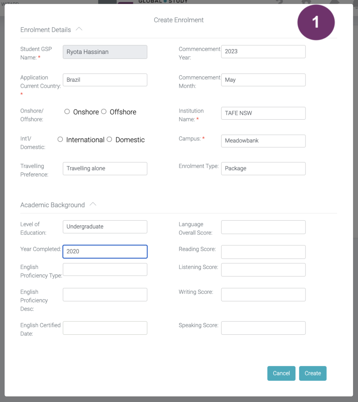Collapse the Academic Background section chevron
Image resolution: width=358 pixels, height=402 pixels.
tap(93, 204)
